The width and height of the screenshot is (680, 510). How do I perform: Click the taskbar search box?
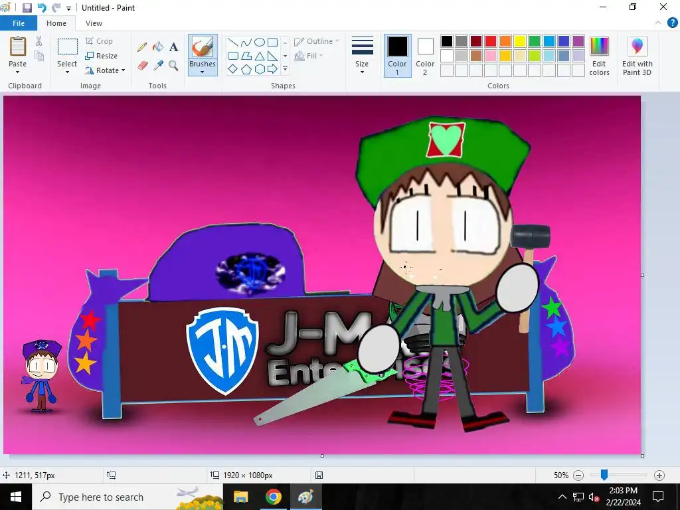[x=127, y=497]
